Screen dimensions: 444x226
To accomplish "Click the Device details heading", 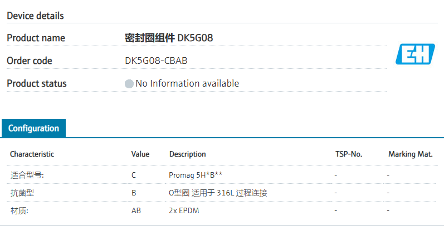I will point(35,16).
